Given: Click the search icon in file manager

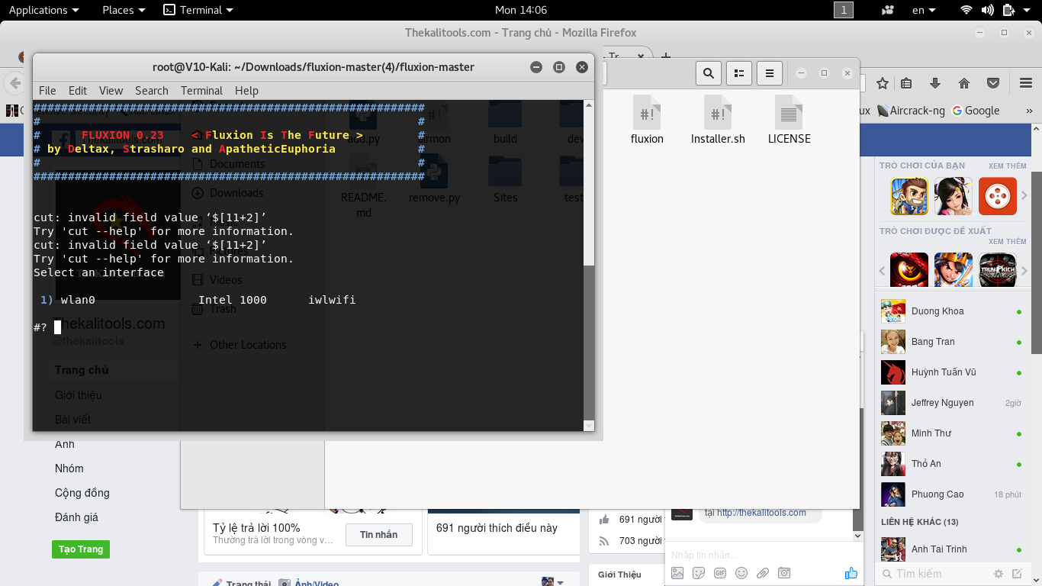Looking at the screenshot, I should [709, 73].
